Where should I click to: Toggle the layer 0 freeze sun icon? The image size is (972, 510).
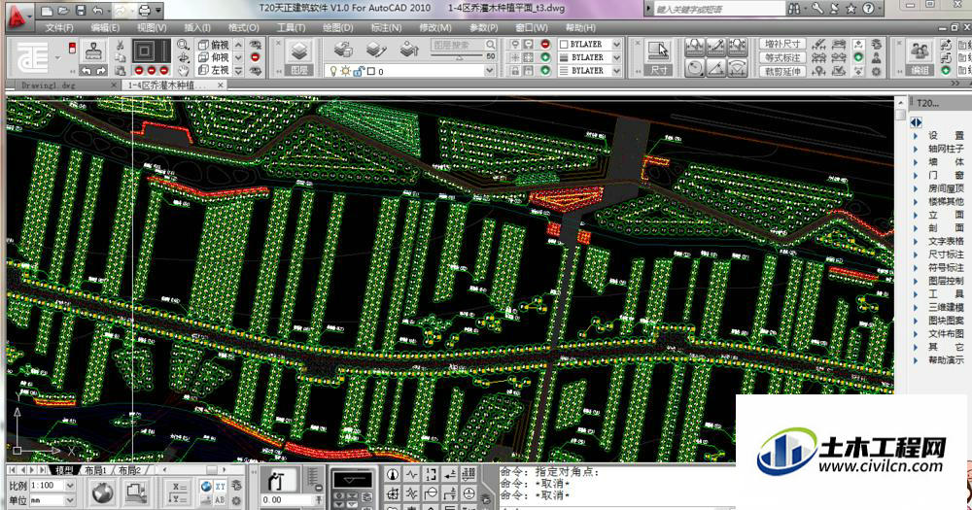coord(345,71)
